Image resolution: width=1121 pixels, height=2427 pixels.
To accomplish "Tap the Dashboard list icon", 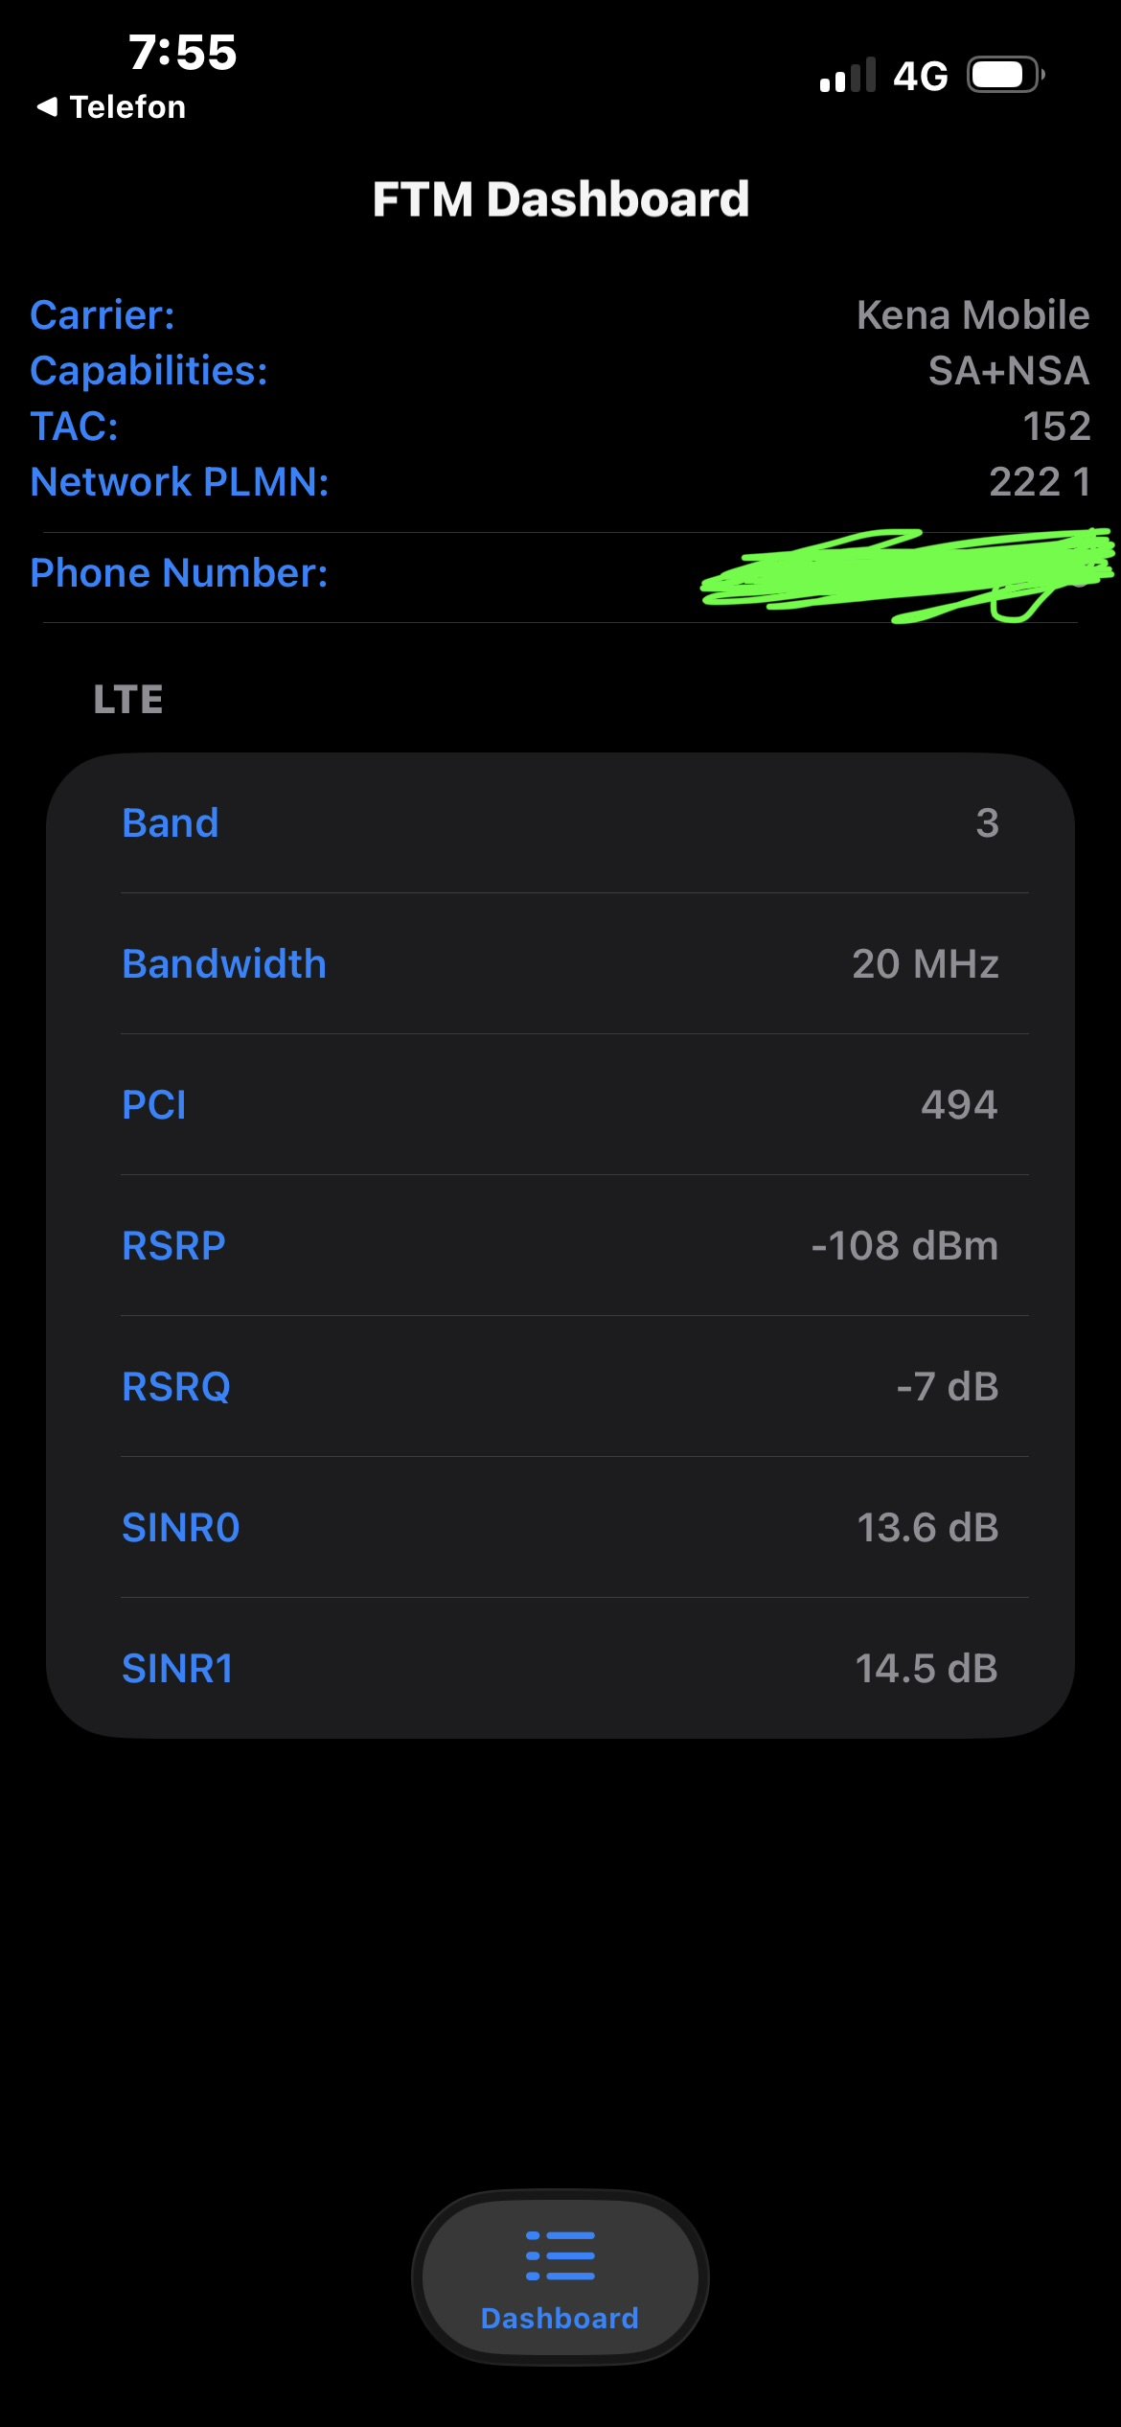I will coord(560,2254).
